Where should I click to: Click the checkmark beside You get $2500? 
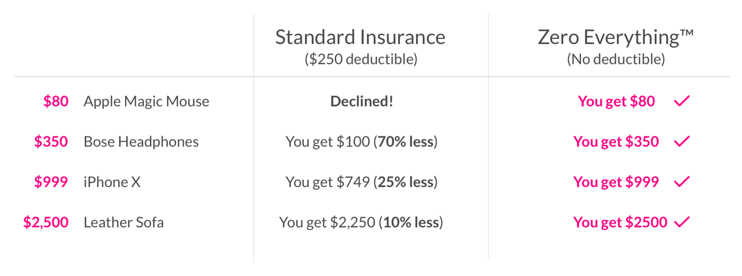tap(682, 222)
